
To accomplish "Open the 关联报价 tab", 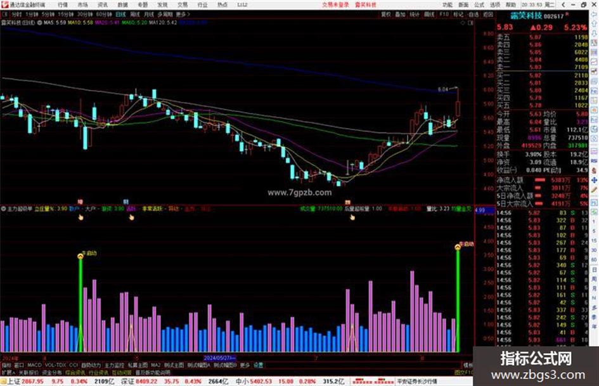I will click(29, 373).
